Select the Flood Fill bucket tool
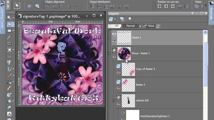 pyautogui.click(x=9, y=101)
